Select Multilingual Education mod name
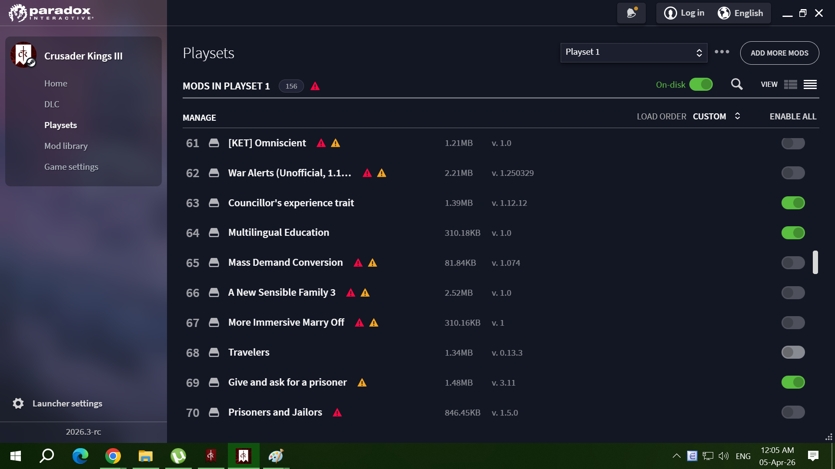The image size is (835, 469). click(x=279, y=232)
